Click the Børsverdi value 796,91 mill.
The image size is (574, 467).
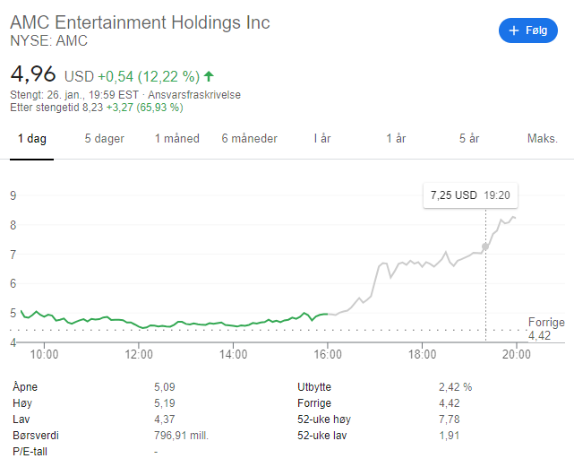click(x=181, y=436)
